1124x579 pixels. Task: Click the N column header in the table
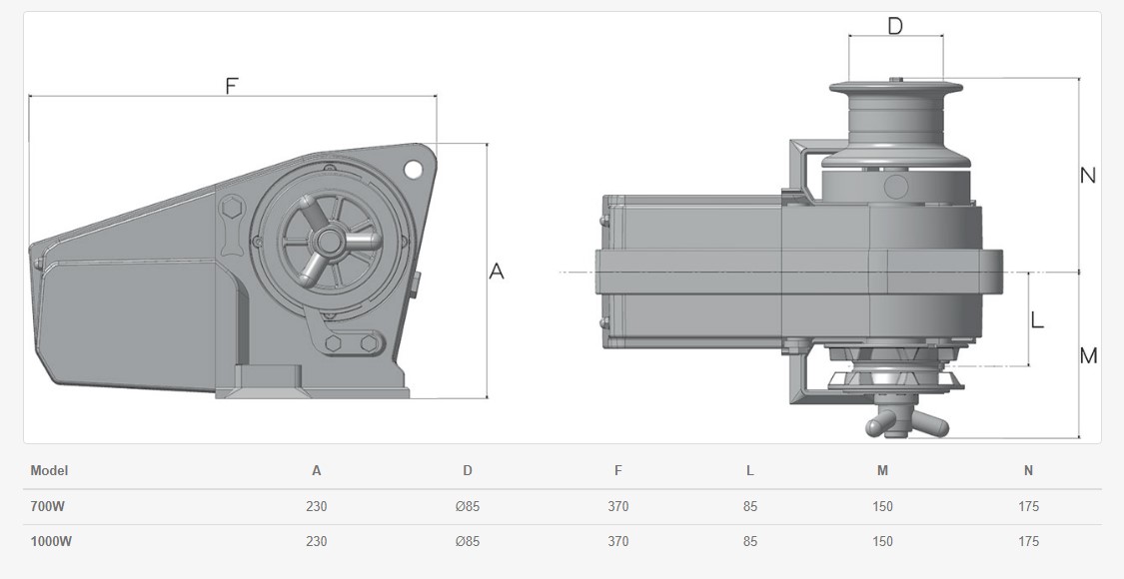[x=1028, y=471]
